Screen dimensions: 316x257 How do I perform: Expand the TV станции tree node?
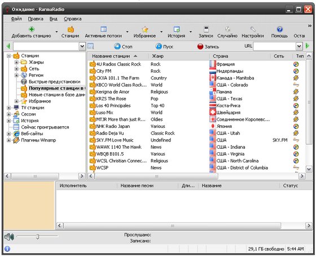pyautogui.click(x=8, y=108)
